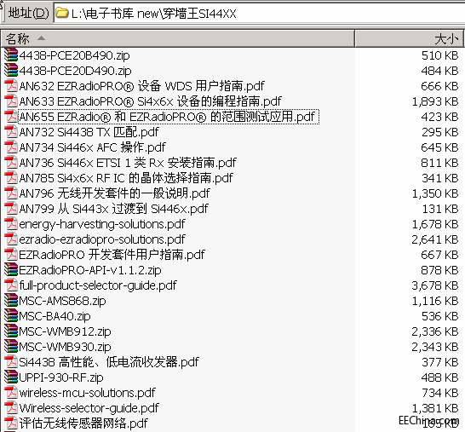
Task: Select EZRadioPRO-API-v1.1.2.zip file name
Action: coord(90,270)
